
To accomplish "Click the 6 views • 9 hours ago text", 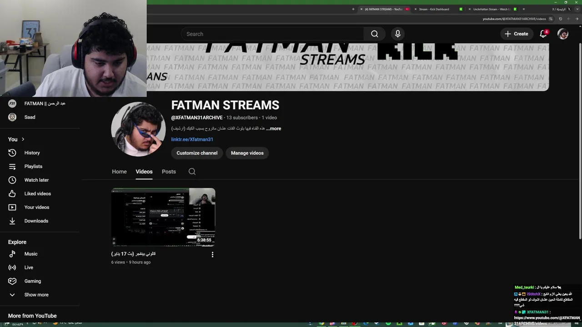I will [x=131, y=263].
